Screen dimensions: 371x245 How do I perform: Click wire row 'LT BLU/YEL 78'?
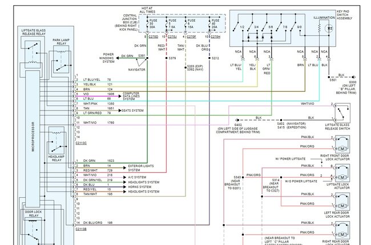pyautogui.click(x=97, y=80)
